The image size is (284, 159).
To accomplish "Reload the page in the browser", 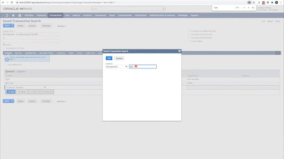I will pos(12,3).
